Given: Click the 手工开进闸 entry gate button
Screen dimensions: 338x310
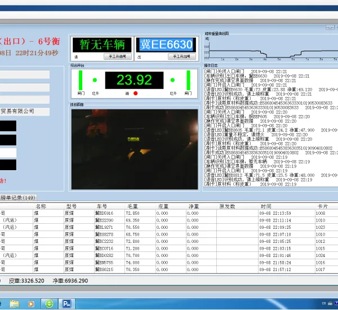Looking at the screenshot, I should tap(118, 56).
